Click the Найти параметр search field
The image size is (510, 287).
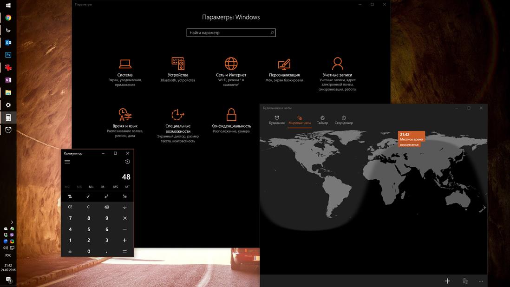coord(231,33)
